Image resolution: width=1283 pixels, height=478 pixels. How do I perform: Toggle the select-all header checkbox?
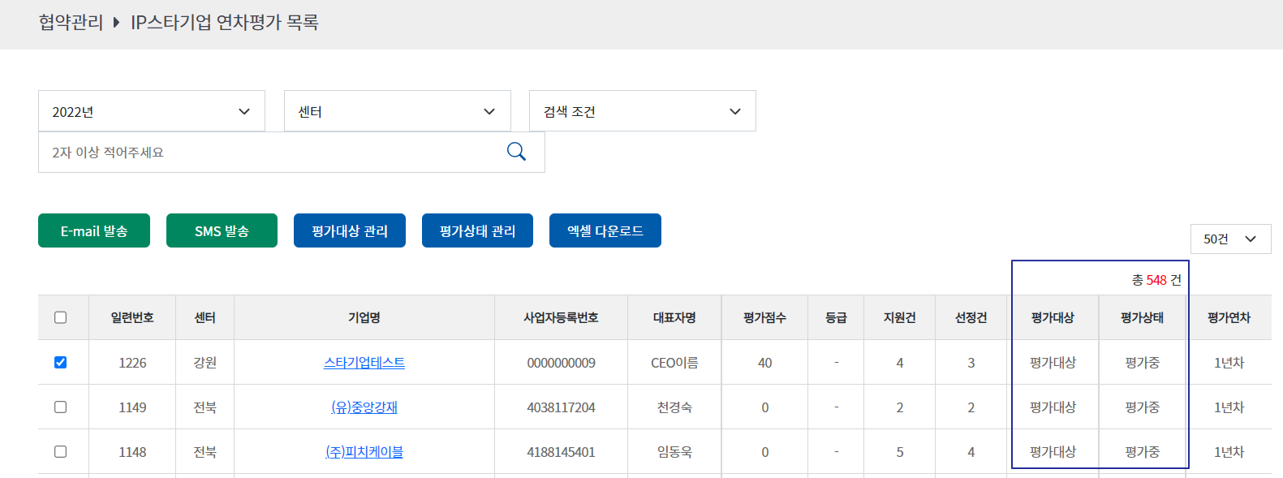[x=61, y=317]
